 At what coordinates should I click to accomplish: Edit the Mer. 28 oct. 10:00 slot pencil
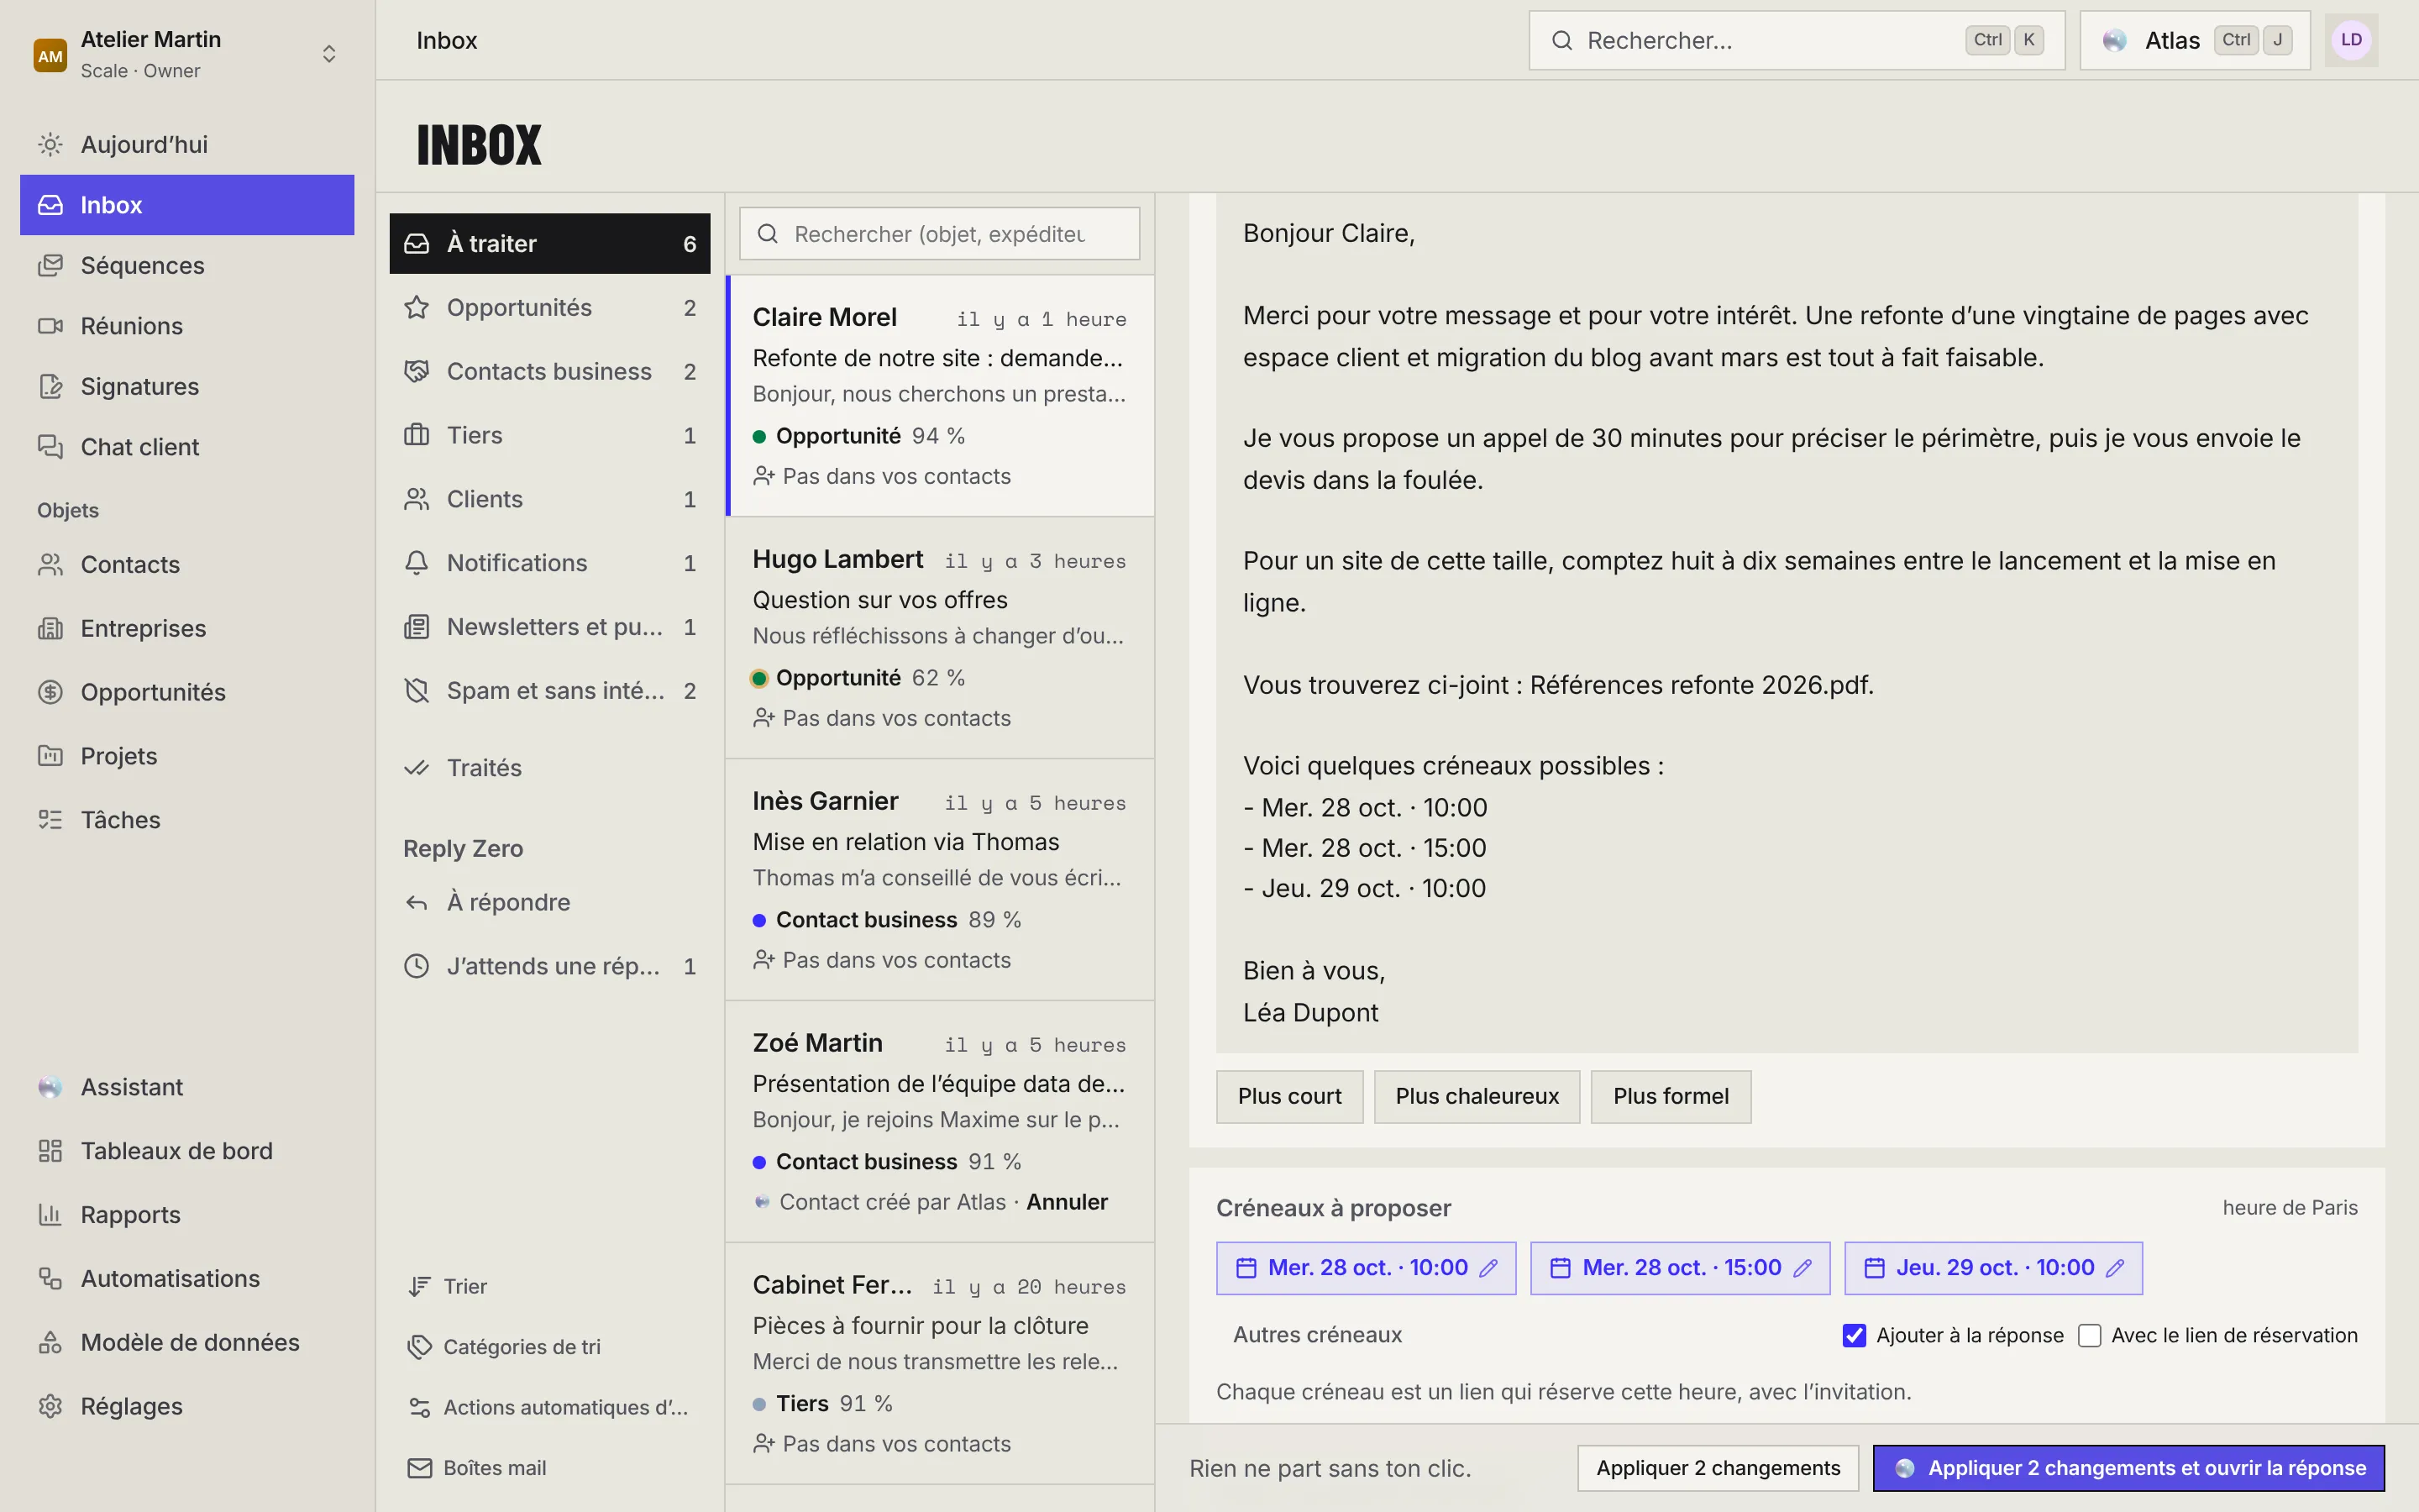1488,1268
